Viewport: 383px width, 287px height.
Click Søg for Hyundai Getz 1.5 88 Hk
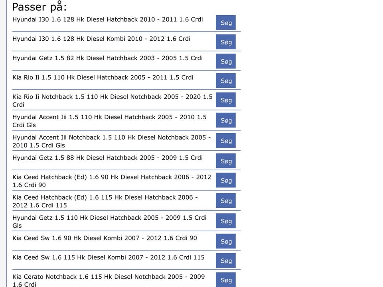(x=226, y=161)
